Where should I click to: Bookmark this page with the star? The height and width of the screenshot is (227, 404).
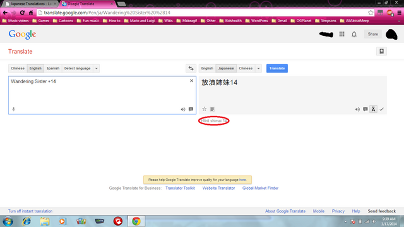(371, 13)
